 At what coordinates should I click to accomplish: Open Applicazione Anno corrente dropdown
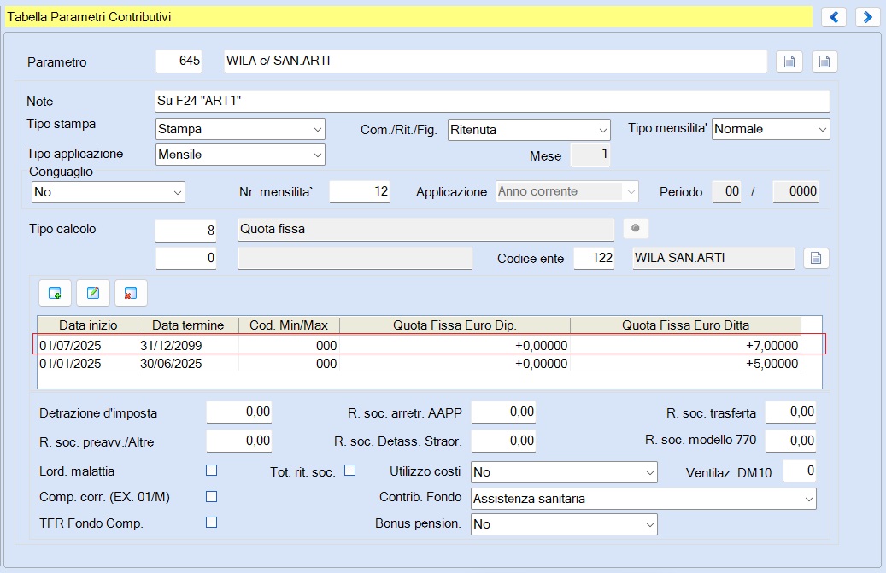tap(567, 191)
